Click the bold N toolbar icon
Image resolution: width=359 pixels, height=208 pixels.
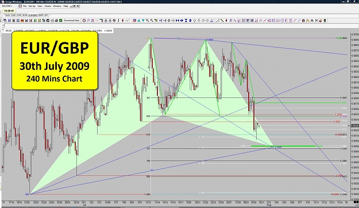click(316, 21)
